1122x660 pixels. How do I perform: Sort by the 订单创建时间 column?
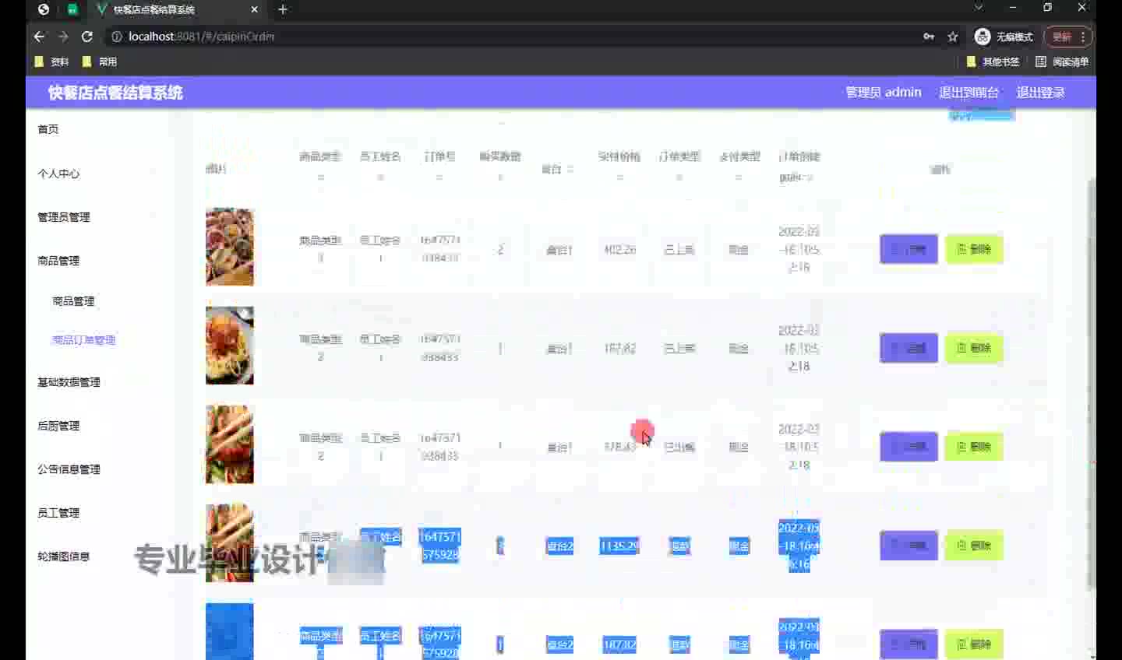point(810,177)
